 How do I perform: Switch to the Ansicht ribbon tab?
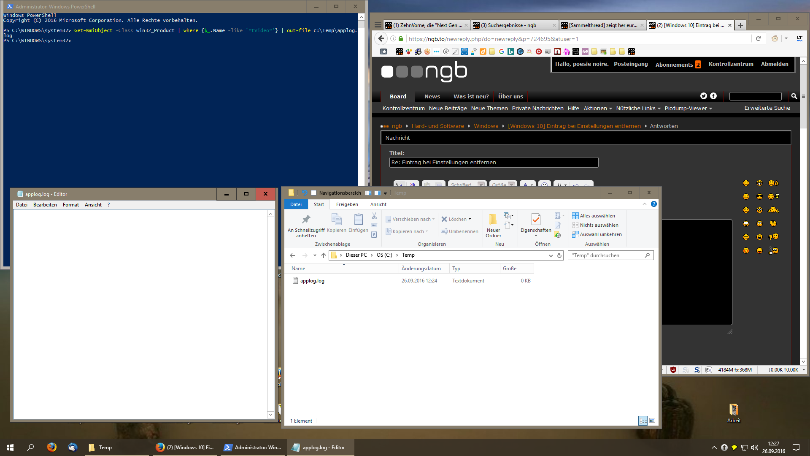[x=378, y=204]
